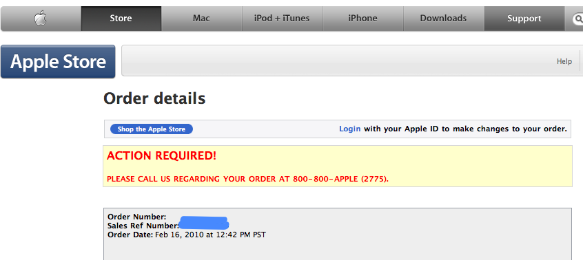Click the Order details heading
583x260 pixels.
154,98
